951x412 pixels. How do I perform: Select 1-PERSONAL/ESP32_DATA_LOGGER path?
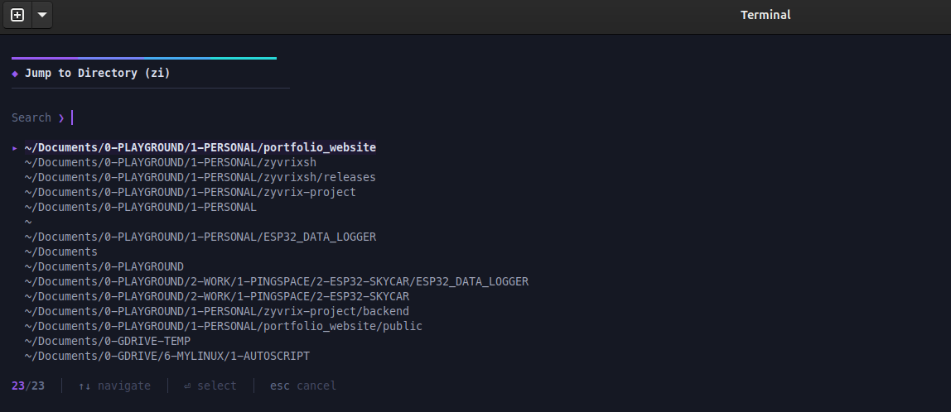coord(200,237)
